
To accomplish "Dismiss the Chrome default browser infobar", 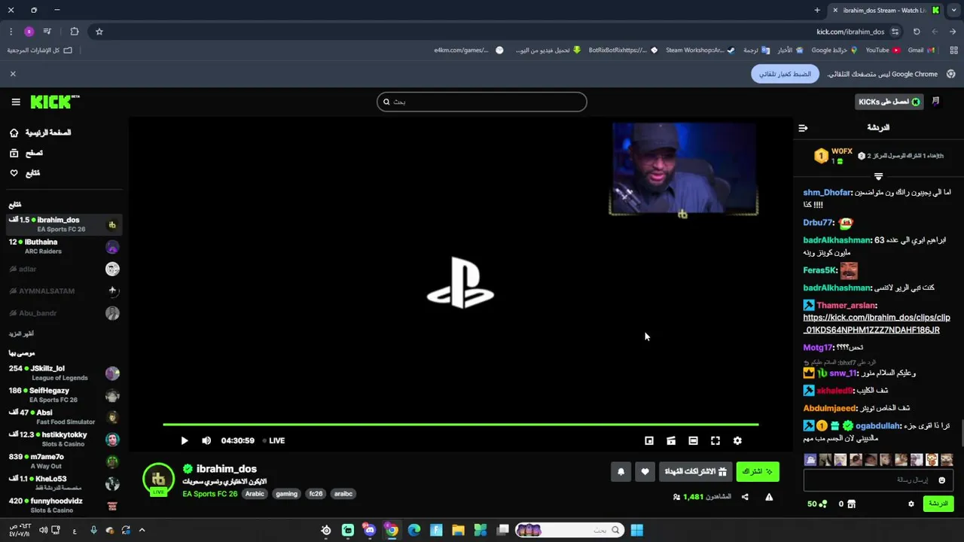I will pos(13,74).
